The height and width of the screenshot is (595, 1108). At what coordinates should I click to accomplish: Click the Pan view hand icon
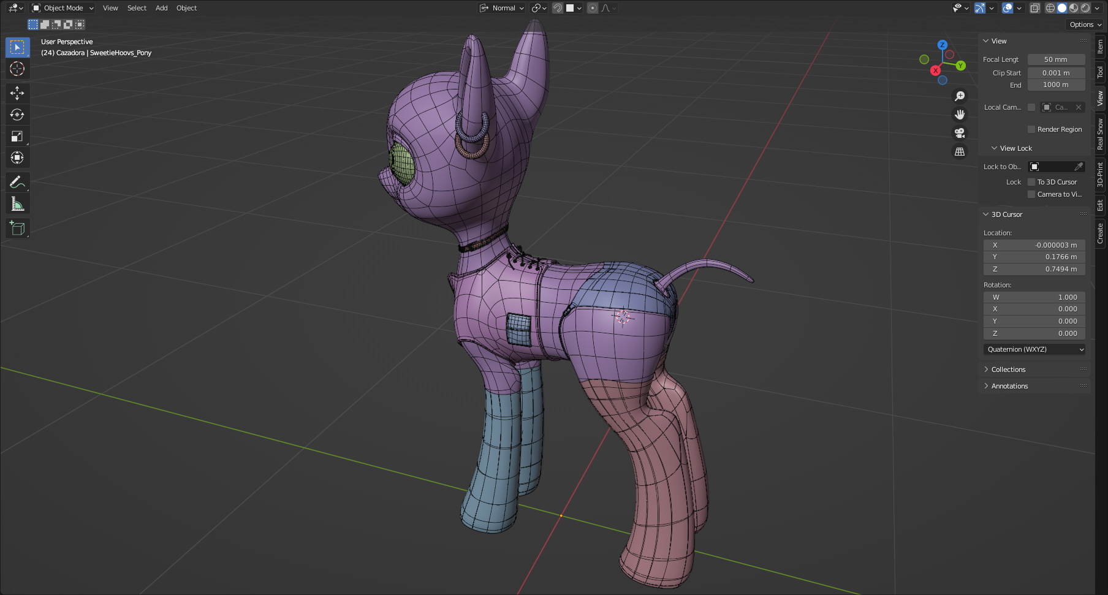pos(960,115)
